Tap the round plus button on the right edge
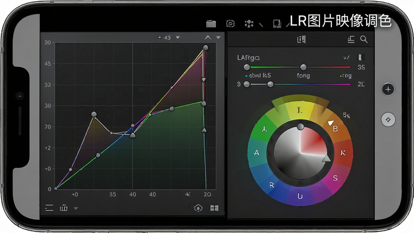Screen dimensions: 414x233 pos(388,89)
